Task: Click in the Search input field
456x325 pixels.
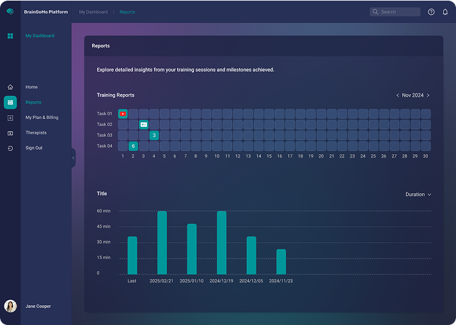Action: click(395, 12)
